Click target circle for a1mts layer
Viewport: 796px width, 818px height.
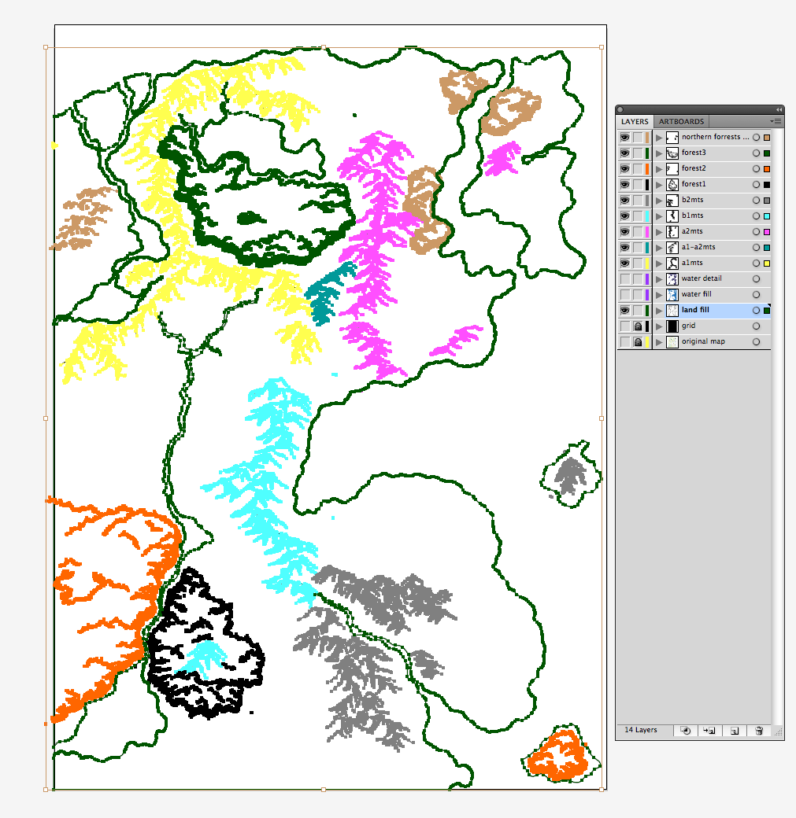pos(756,263)
